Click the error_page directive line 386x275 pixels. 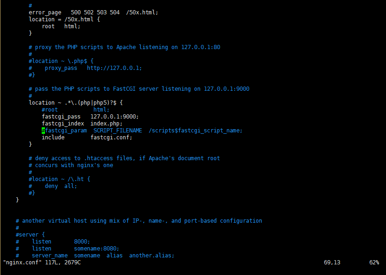pos(94,12)
